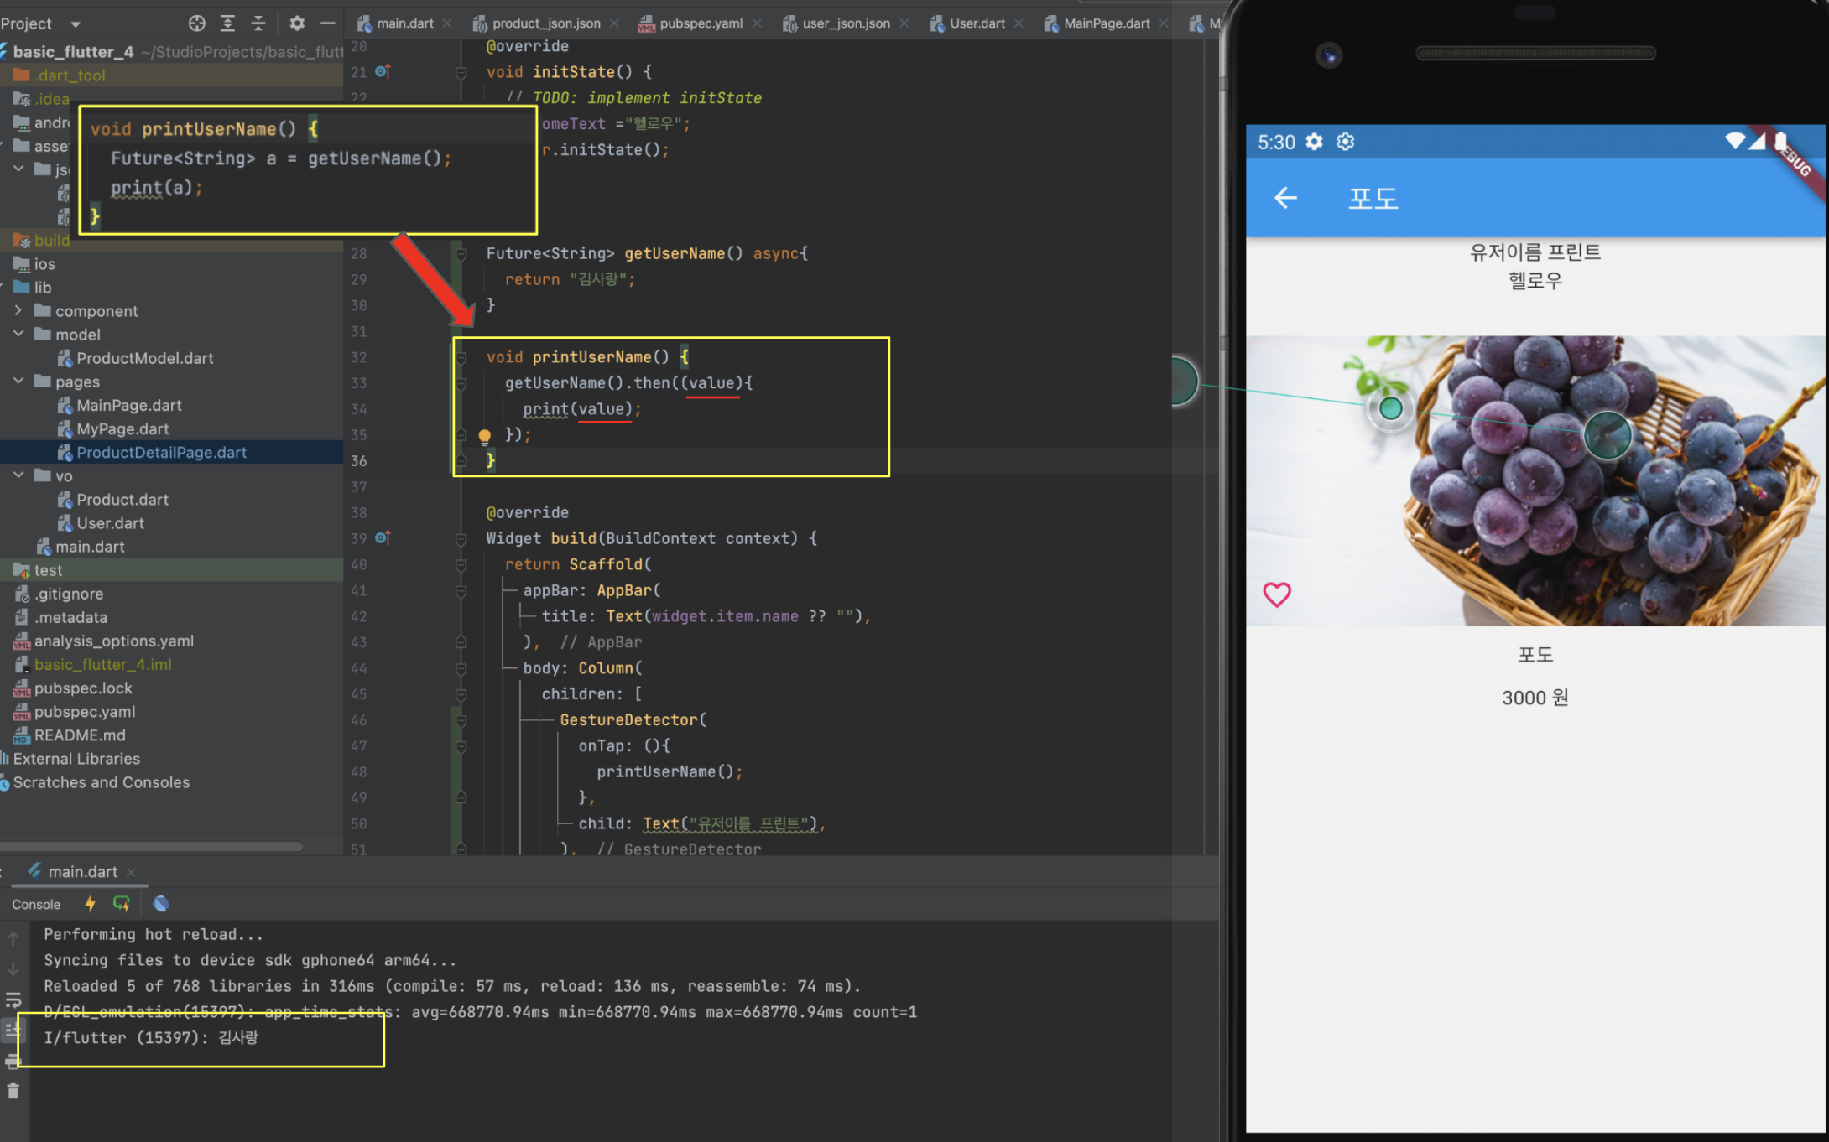The width and height of the screenshot is (1829, 1142).
Task: Click Collapse All in Project panel
Action: point(258,23)
